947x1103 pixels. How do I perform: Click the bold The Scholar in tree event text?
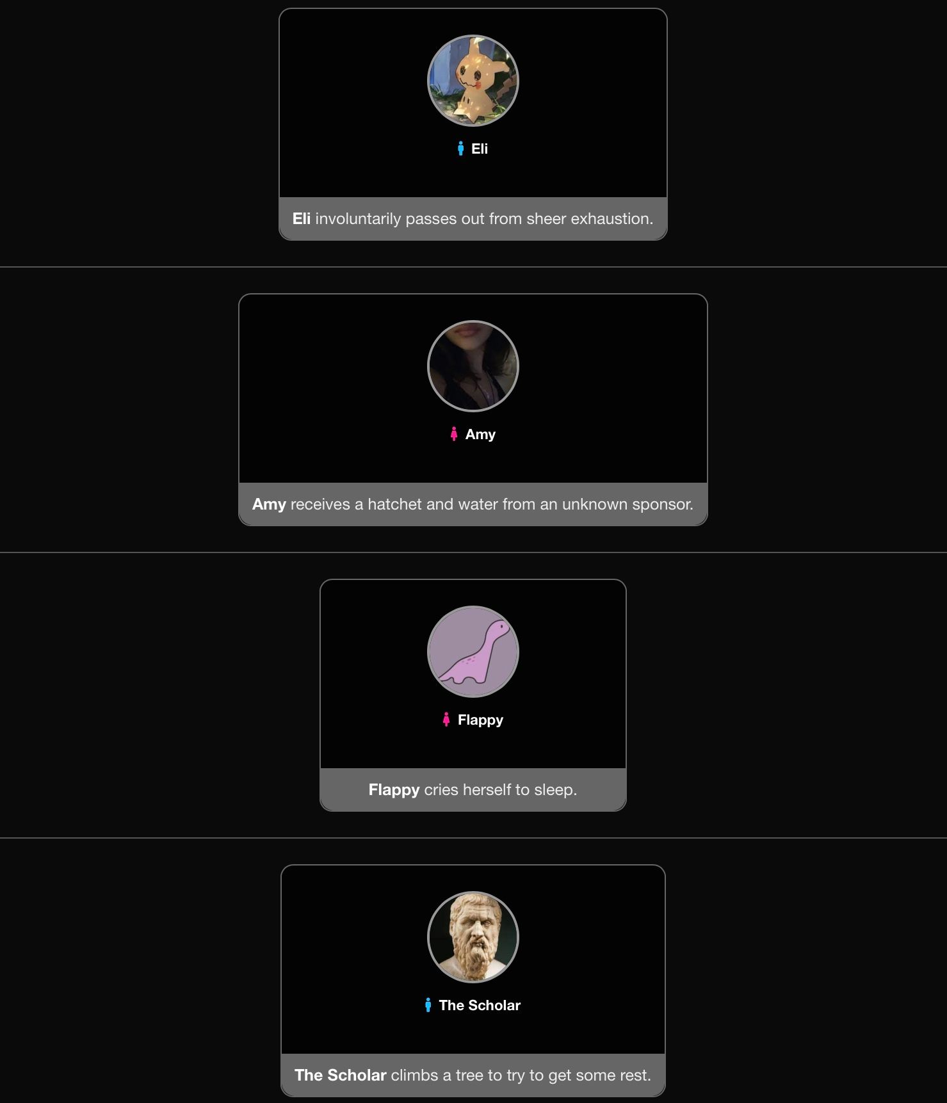pyautogui.click(x=341, y=1075)
